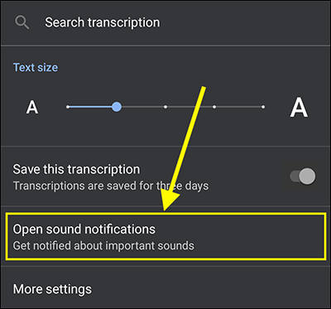Open sound notifications option

click(165, 236)
